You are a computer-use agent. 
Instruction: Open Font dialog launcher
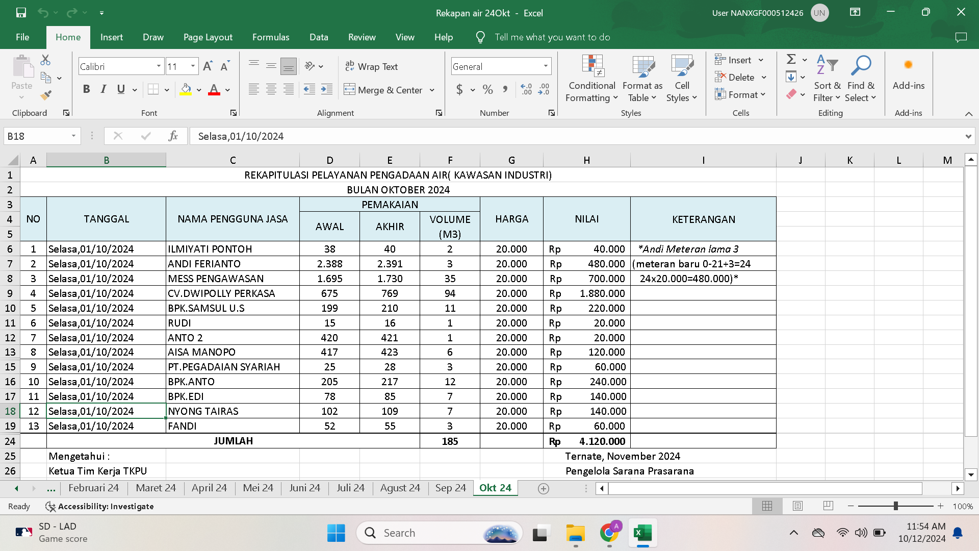[x=233, y=113]
